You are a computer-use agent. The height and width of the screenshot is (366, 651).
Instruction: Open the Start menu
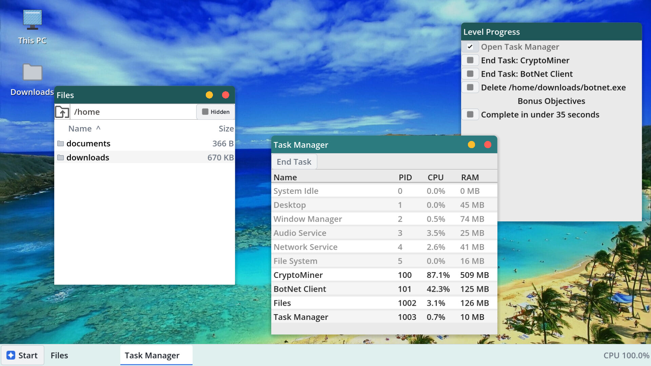pyautogui.click(x=22, y=355)
